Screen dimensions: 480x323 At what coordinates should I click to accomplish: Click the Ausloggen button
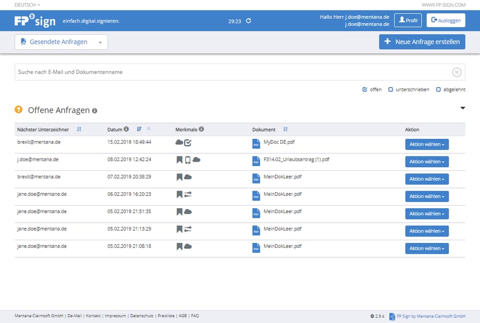tap(446, 20)
